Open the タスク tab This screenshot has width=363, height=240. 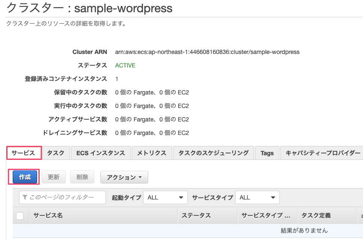pos(56,153)
